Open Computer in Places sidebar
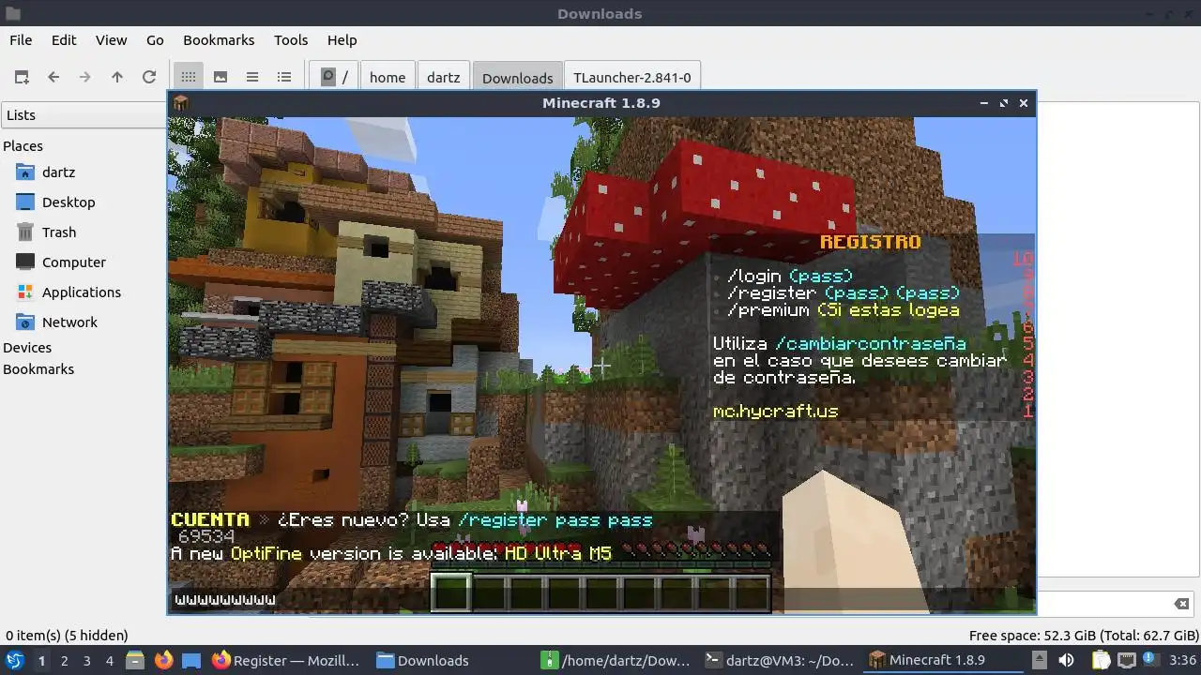 tap(74, 262)
